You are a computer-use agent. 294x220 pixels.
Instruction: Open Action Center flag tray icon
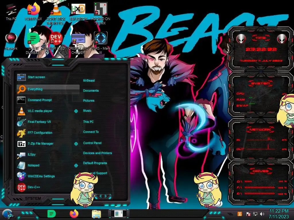[x=248, y=214]
